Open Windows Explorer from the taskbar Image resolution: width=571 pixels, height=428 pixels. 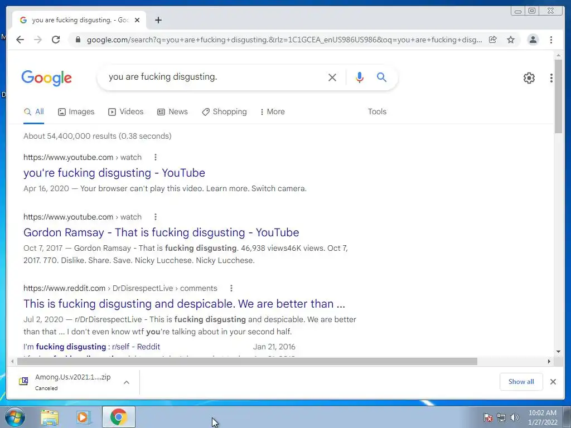(50, 417)
